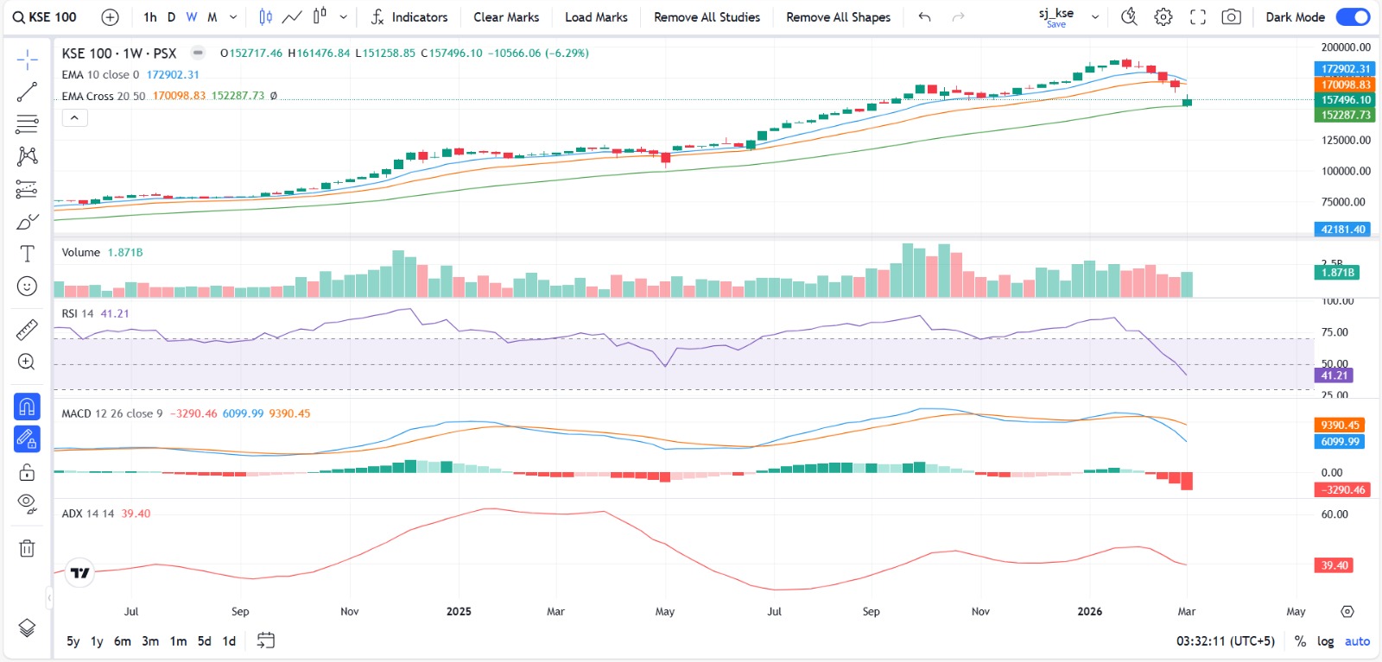Click the trash icon to remove drawings
The image size is (1382, 662).
pos(27,548)
